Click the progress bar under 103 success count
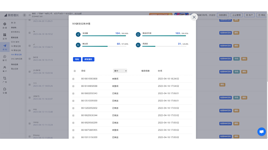This screenshot has width=268, height=150. 164,36
